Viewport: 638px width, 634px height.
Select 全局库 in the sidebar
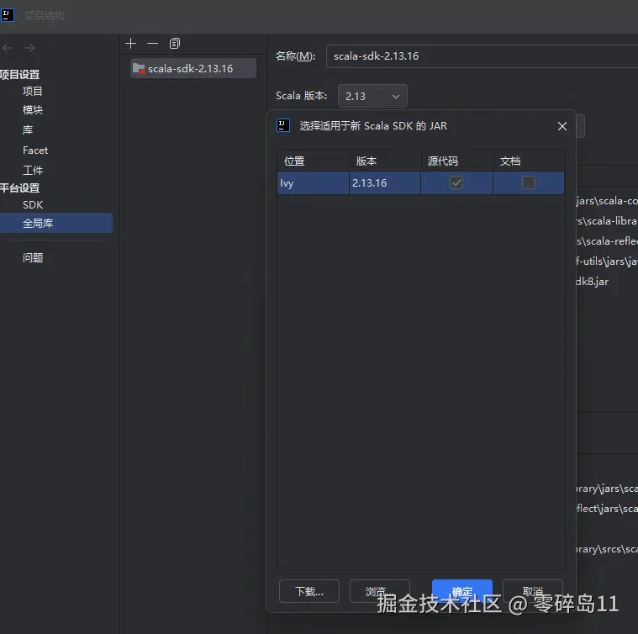point(56,223)
